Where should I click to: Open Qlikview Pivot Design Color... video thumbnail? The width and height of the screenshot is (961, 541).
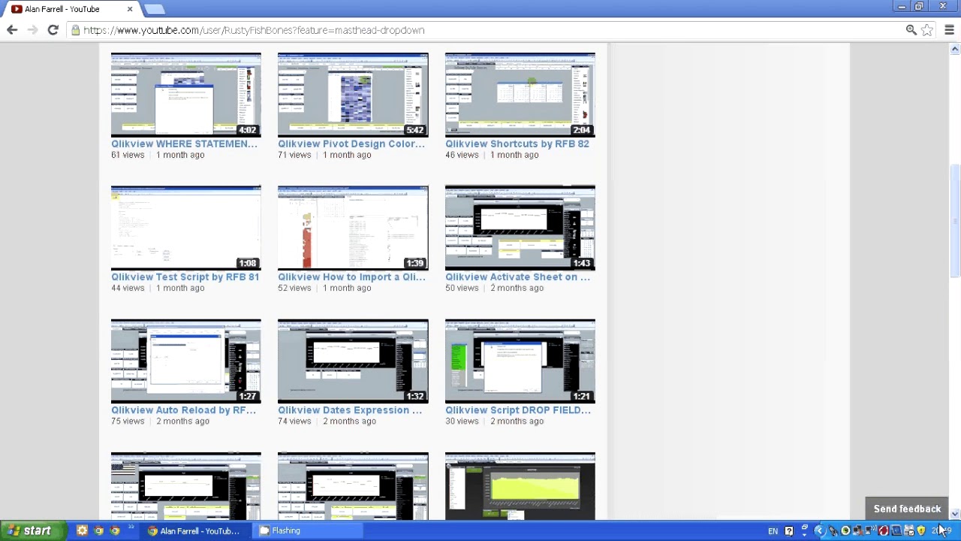click(353, 95)
